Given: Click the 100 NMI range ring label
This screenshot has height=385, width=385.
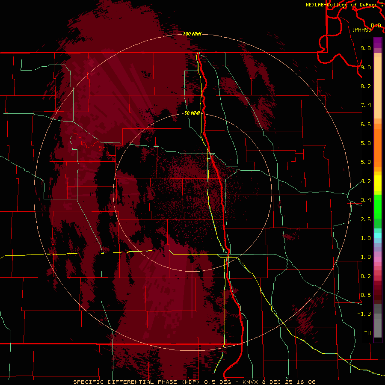Looking at the screenshot, I should pos(192,34).
